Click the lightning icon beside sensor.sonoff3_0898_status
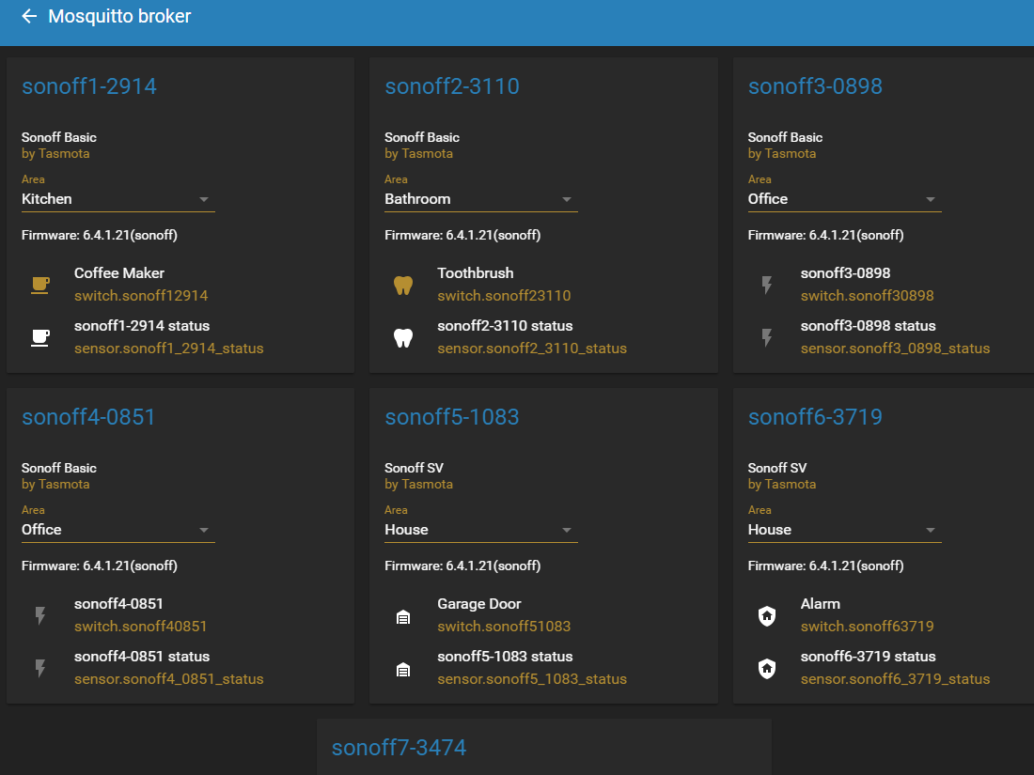Screen dimensions: 1034x775 click(766, 337)
